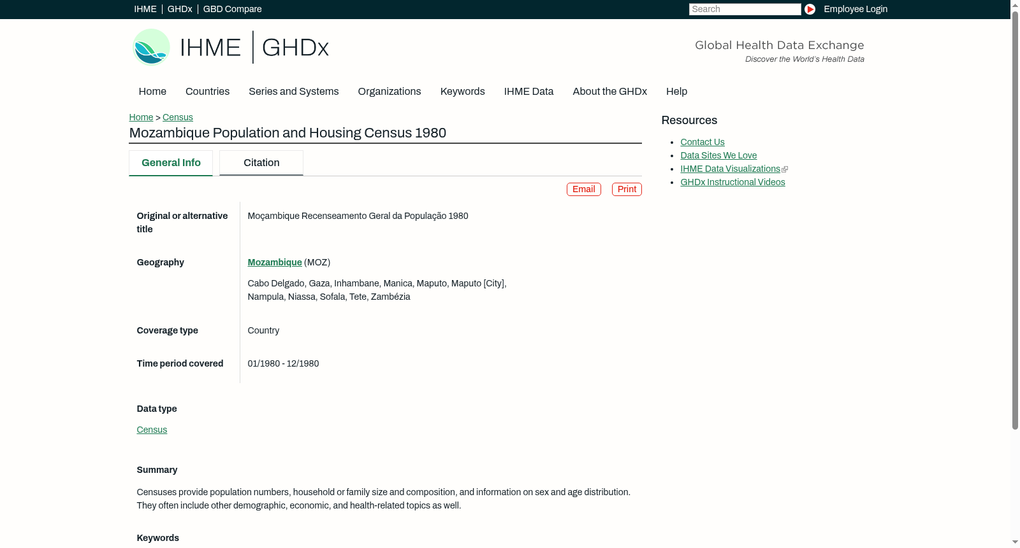Screen dimensions: 1020x548
Task: Click the 'Summary' section heading
Action: coord(157,470)
